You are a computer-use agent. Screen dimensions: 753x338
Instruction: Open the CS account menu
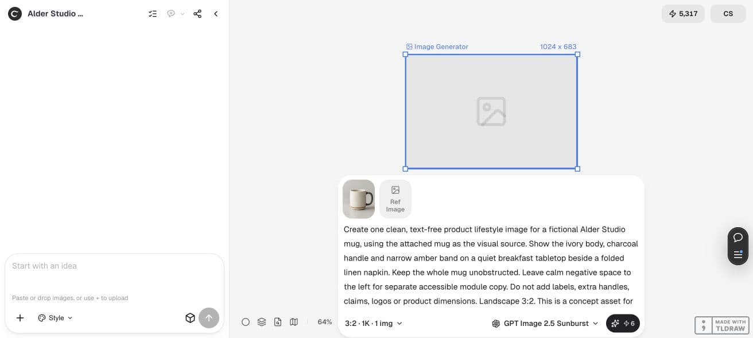tap(728, 14)
